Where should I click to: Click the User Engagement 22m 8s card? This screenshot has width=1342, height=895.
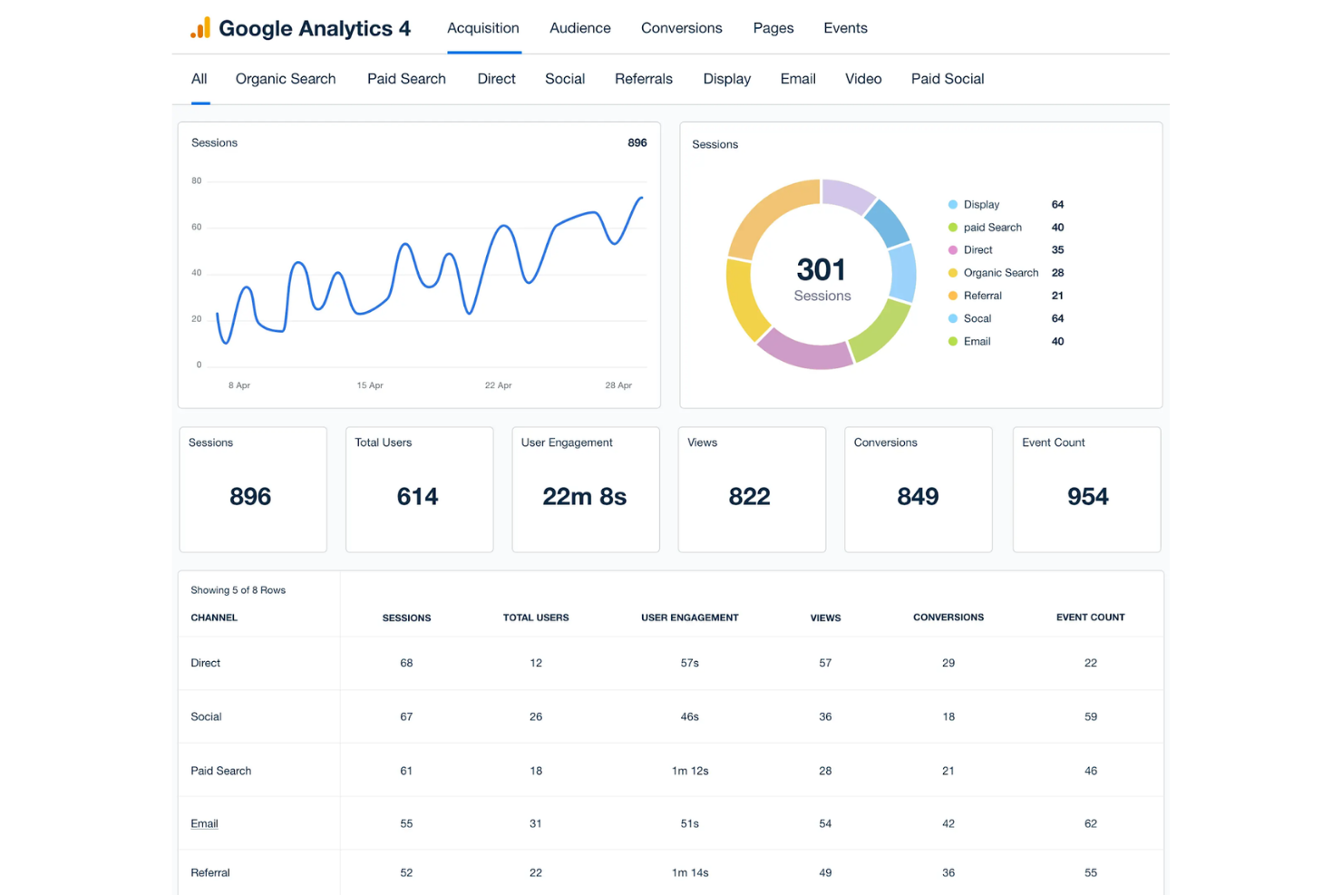point(586,490)
